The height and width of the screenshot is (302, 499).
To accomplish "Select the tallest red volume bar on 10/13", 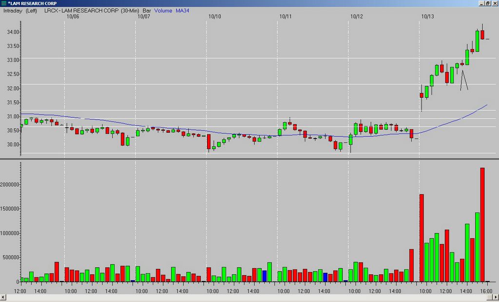I will 482,225.
